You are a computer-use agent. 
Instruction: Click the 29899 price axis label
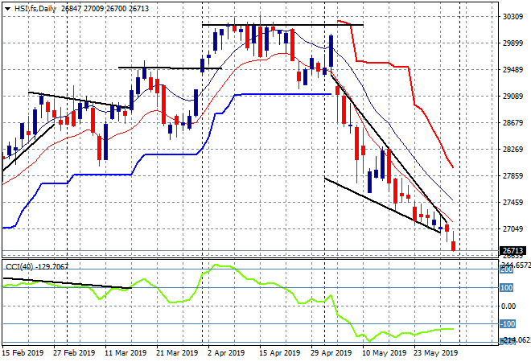click(512, 43)
